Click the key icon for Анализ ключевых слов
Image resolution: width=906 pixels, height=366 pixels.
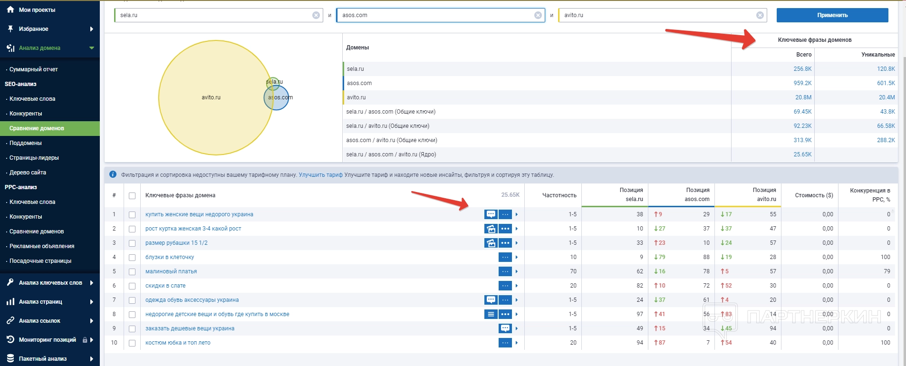pos(10,283)
